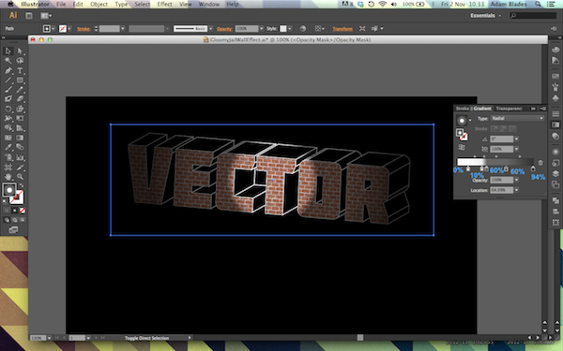Click the Reverse Gradient icon

[x=462, y=147]
